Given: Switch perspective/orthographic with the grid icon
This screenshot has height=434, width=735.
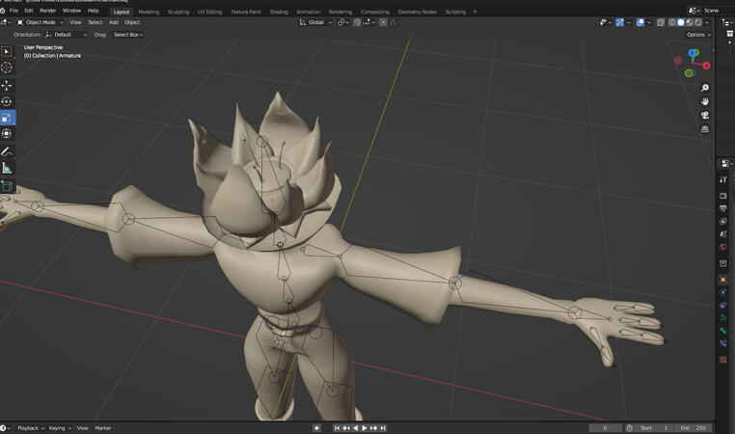Looking at the screenshot, I should coord(704,129).
